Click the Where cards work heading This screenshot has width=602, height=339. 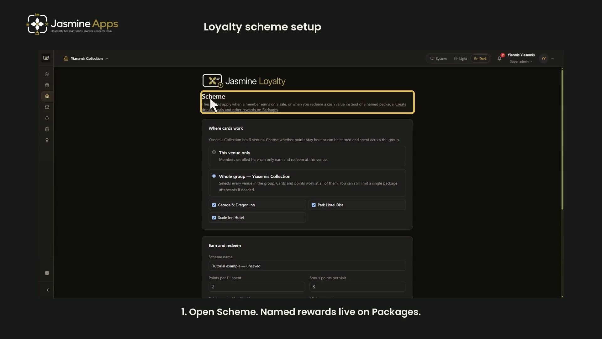pos(225,128)
